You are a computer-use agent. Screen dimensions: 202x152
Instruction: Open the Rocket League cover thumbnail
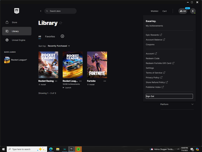(x=73, y=65)
